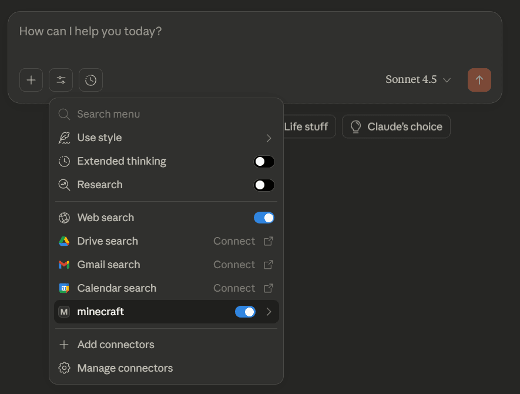520x394 pixels.
Task: Click the chevron next to Sonnet 4.5
Action: (x=447, y=80)
